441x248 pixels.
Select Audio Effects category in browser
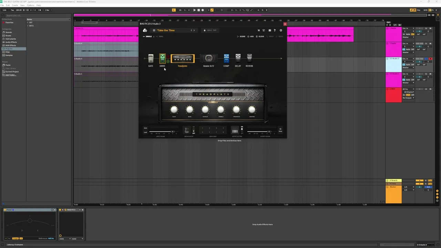[x=11, y=42]
